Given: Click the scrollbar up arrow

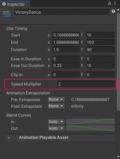Looking at the screenshot, I should [118, 10].
